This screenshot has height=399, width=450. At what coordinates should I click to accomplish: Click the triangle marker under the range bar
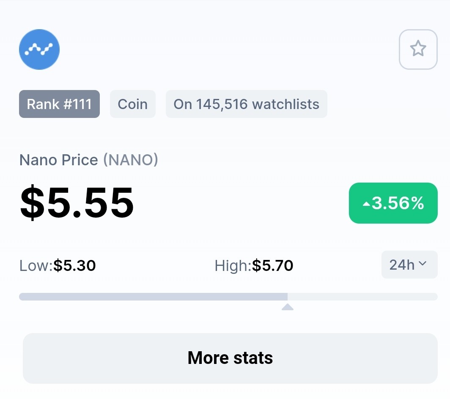[x=288, y=307]
